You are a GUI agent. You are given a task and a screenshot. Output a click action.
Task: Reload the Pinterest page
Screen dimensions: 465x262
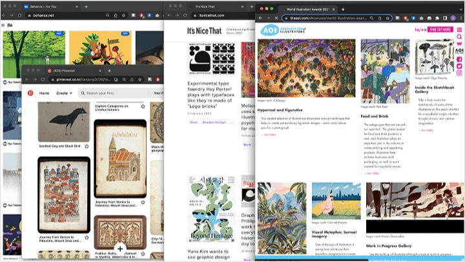(x=43, y=79)
